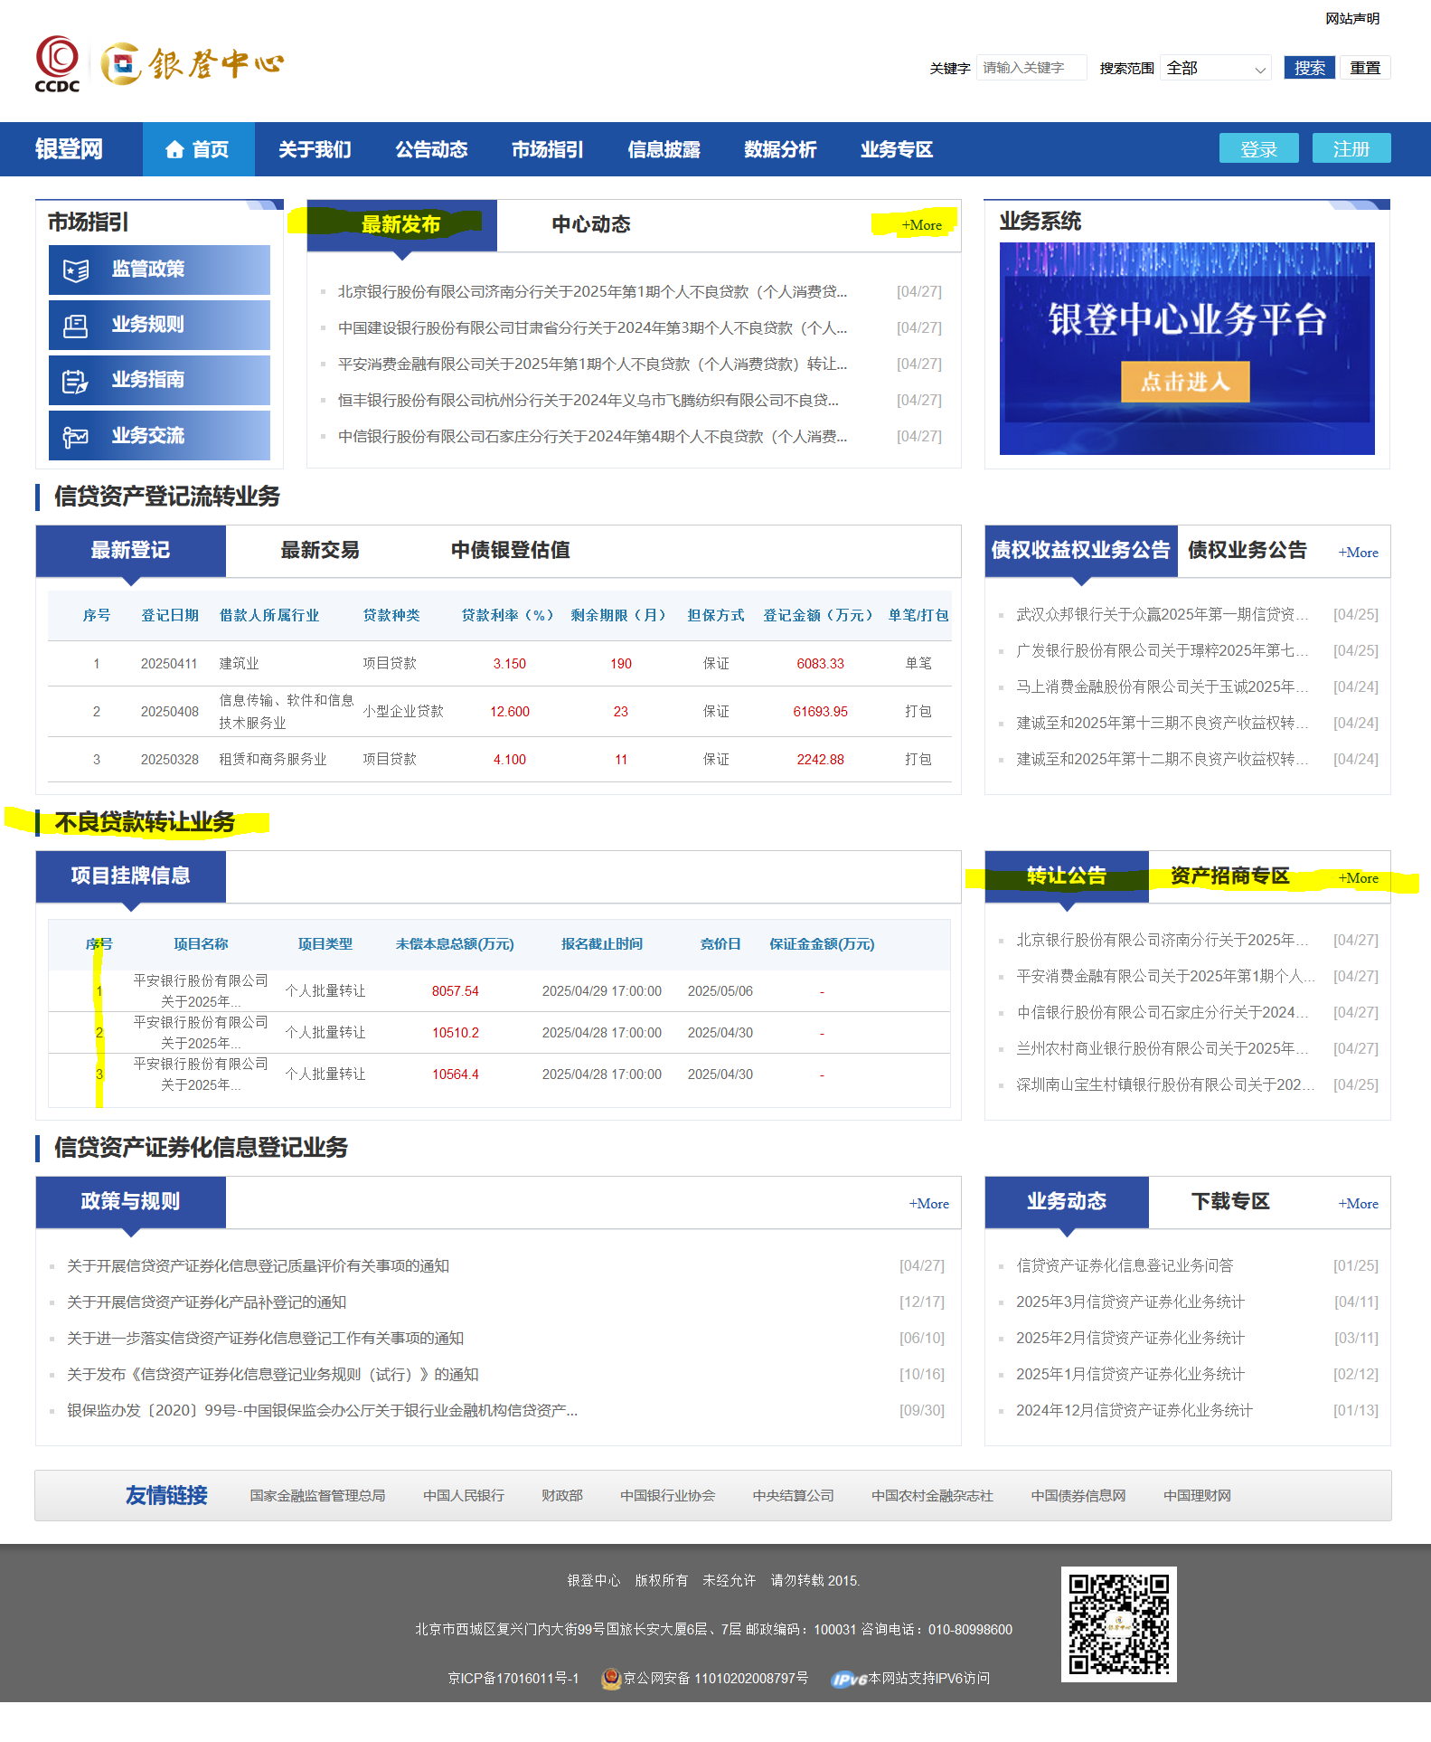Switch to the 中债银登估值 tab
Image resolution: width=1431 pixels, height=1742 pixels.
click(511, 550)
